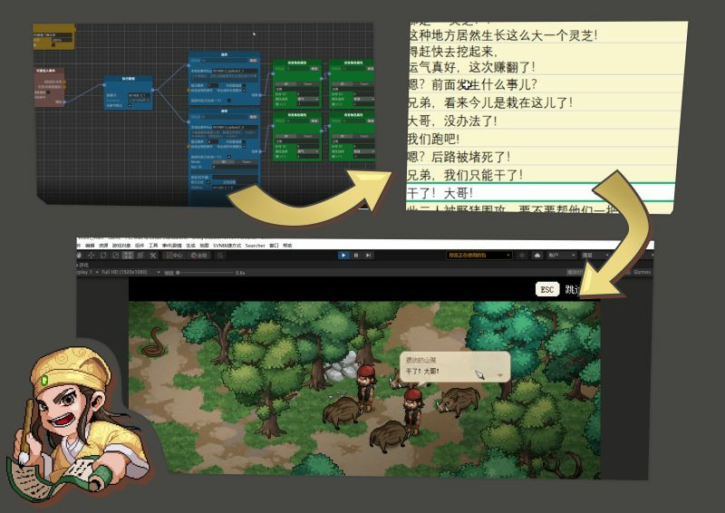The height and width of the screenshot is (513, 725).
Task: Open the Searcher menu
Action: pyautogui.click(x=256, y=245)
